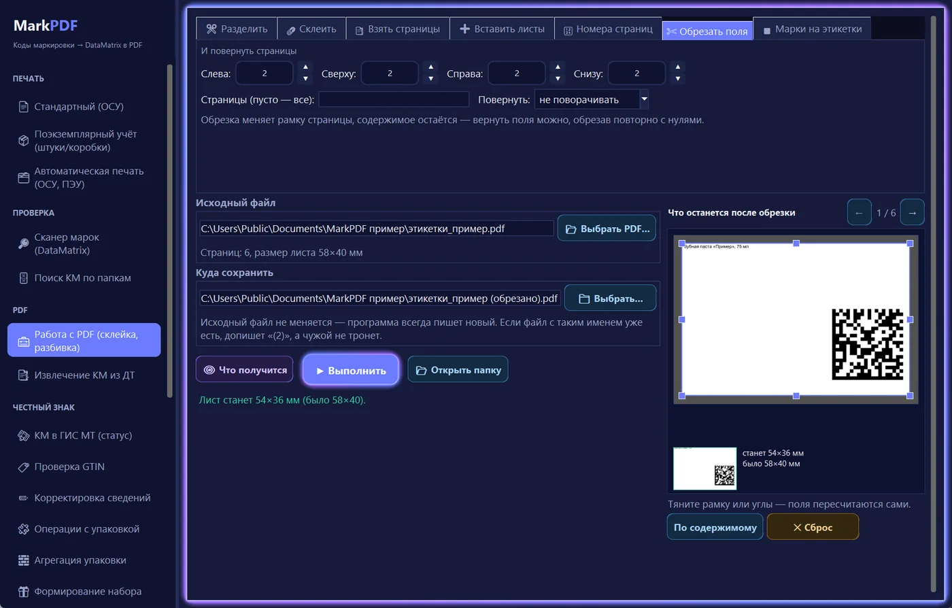Switch to the Склеить tab
Image resolution: width=952 pixels, height=608 pixels.
click(x=311, y=29)
